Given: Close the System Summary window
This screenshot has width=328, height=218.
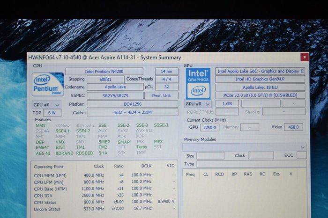Looking at the screenshot, I should click(x=305, y=57).
